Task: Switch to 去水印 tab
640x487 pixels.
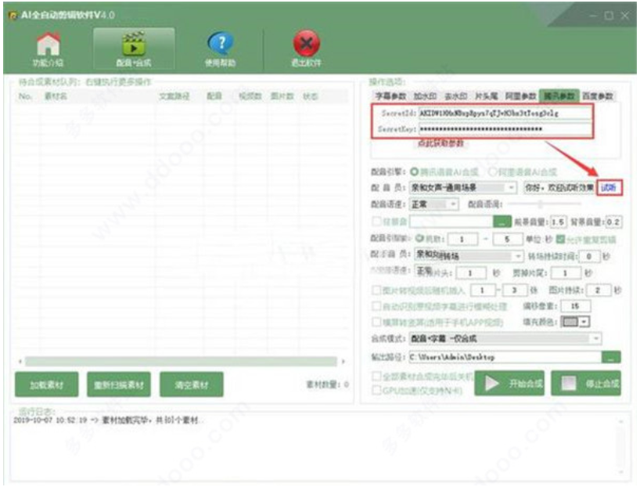Action: pyautogui.click(x=455, y=96)
